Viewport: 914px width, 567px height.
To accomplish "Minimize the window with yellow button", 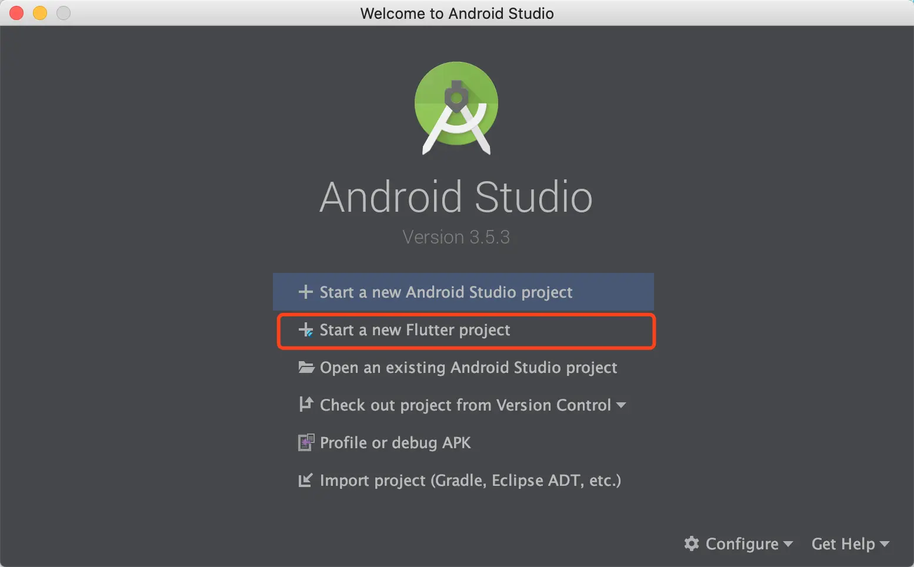I will pyautogui.click(x=40, y=13).
